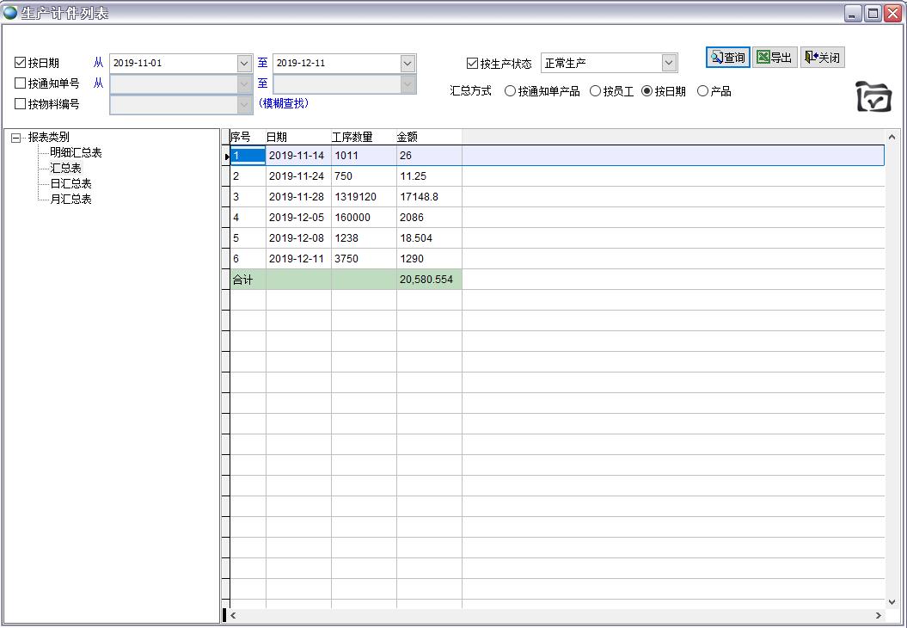The image size is (907, 628).
Task: Toggle the 按生产状态 checkbox
Action: coord(472,63)
